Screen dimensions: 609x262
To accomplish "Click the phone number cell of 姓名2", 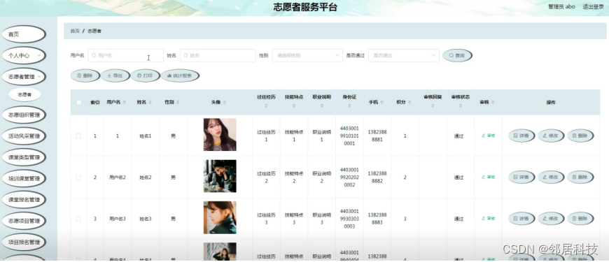I will point(377,177).
